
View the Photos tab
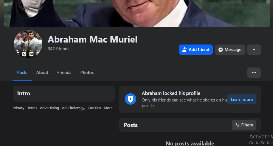click(x=87, y=73)
